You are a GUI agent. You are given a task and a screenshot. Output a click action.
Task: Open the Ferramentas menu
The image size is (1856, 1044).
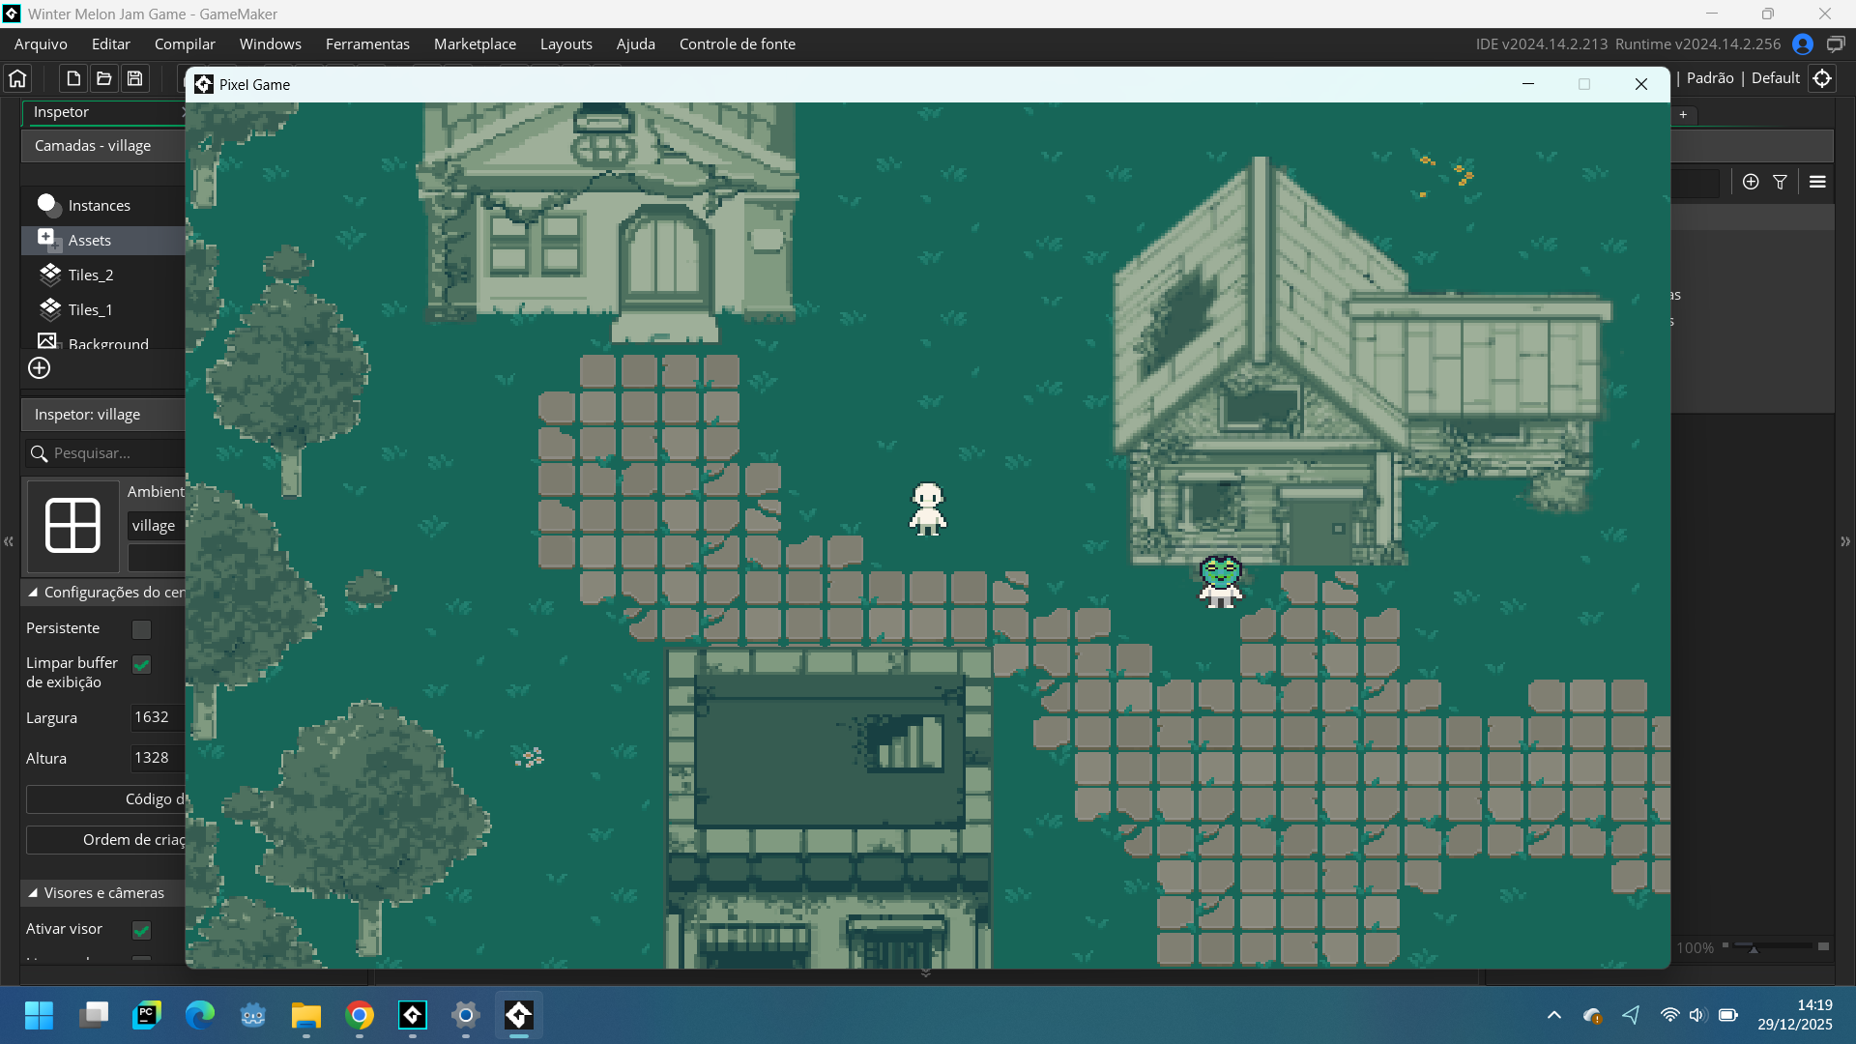point(367,44)
